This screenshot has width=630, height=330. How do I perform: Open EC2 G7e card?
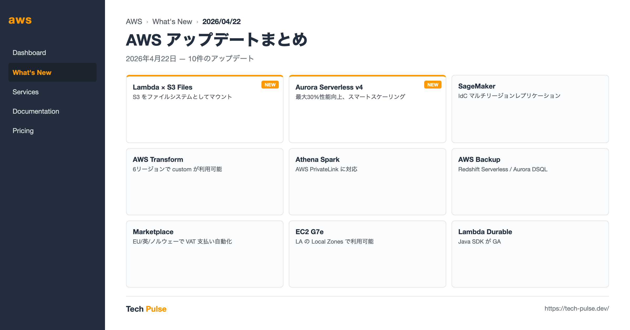(367, 254)
